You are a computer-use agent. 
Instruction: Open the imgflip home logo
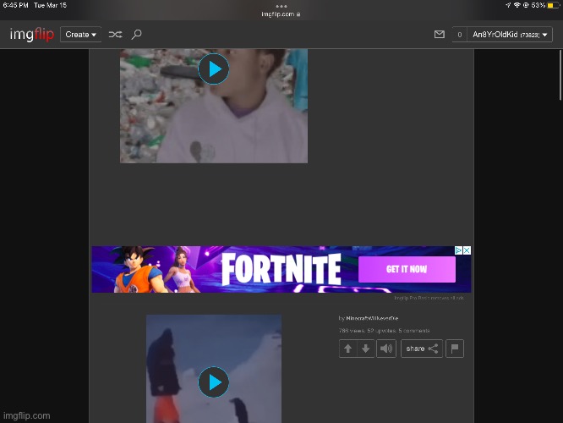point(31,35)
